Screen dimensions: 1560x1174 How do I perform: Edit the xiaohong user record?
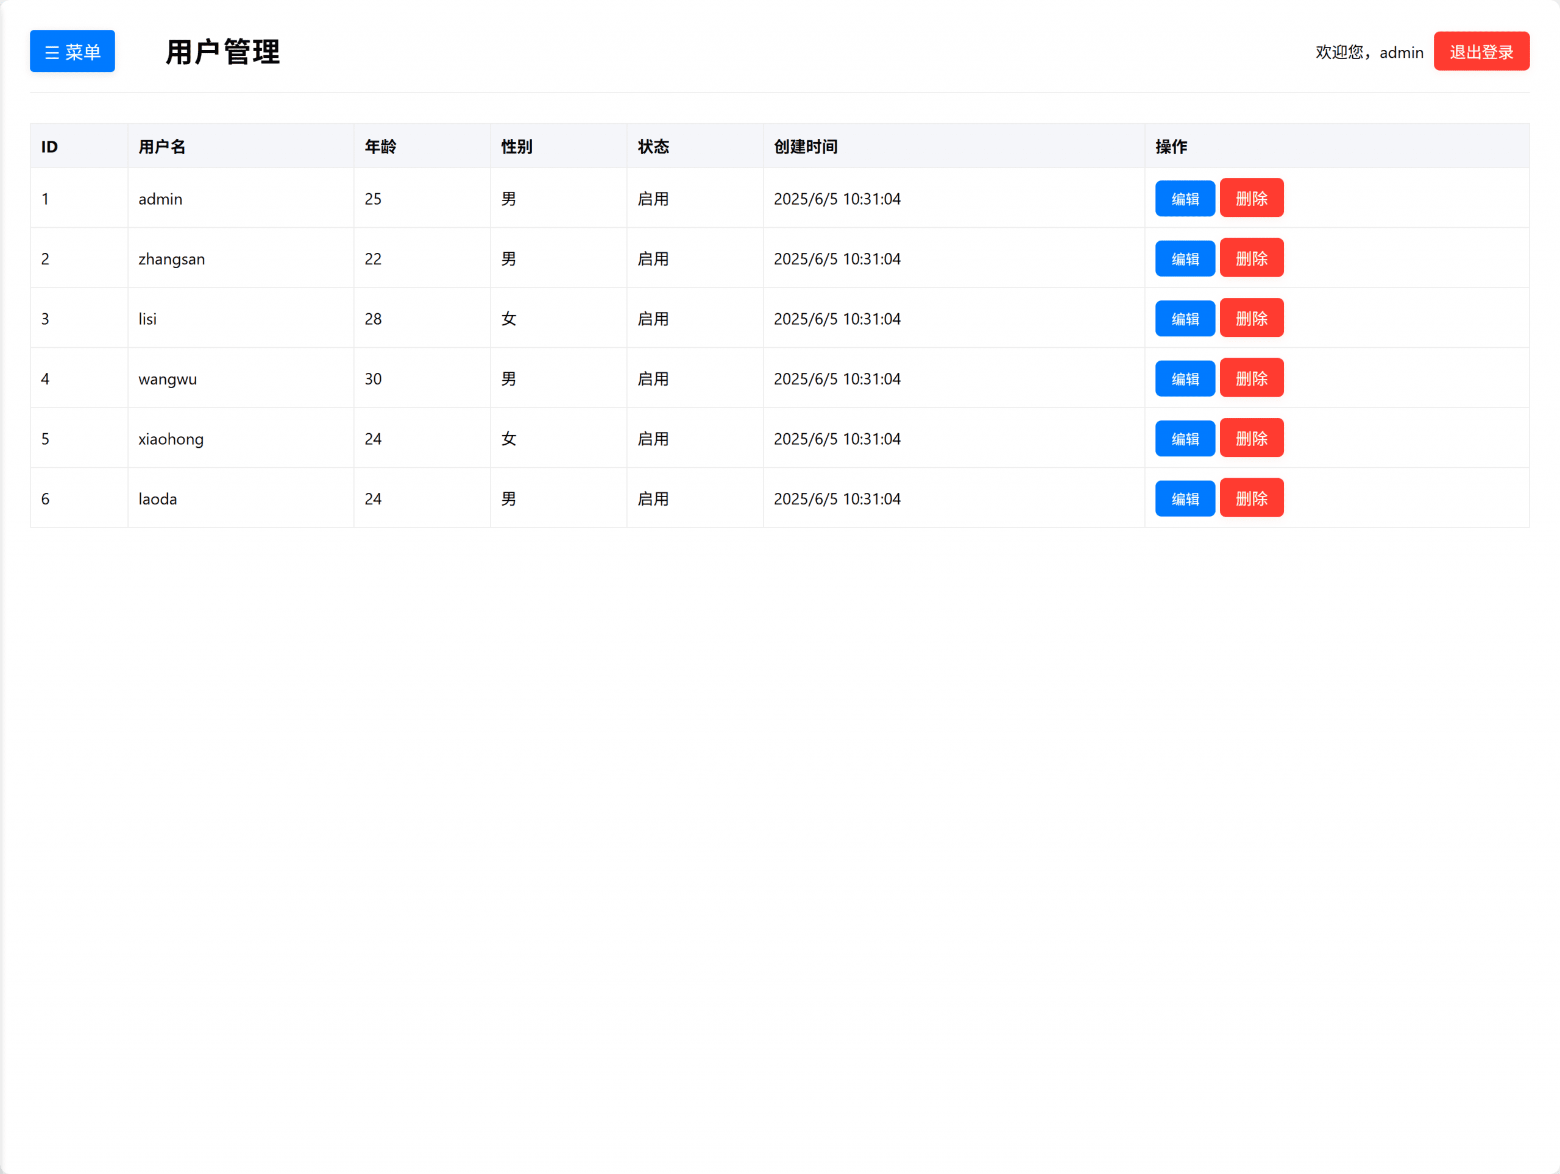click(x=1184, y=438)
